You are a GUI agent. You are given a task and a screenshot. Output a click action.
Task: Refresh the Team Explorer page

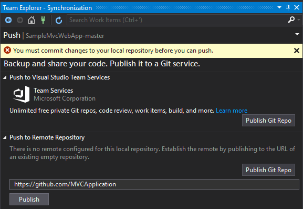(x=59, y=20)
